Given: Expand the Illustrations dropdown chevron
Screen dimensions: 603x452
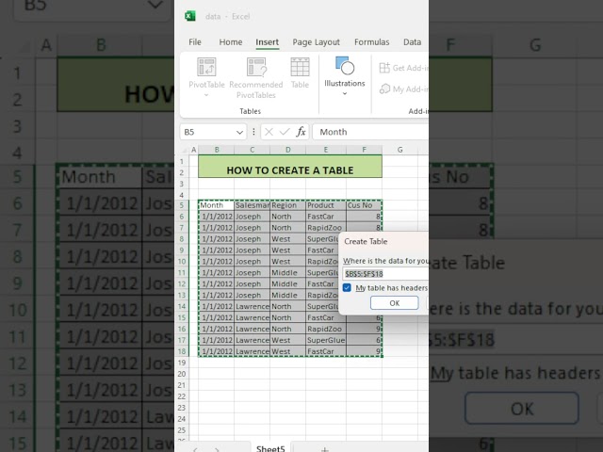Looking at the screenshot, I should pyautogui.click(x=345, y=93).
